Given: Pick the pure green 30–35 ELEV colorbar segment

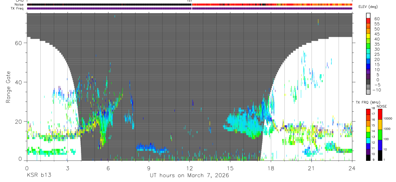Looking at the screenshot, I should pos(368,46).
